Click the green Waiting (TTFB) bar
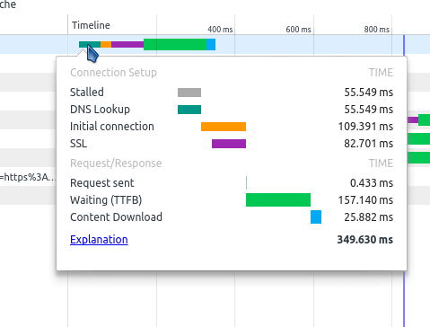 coord(278,199)
